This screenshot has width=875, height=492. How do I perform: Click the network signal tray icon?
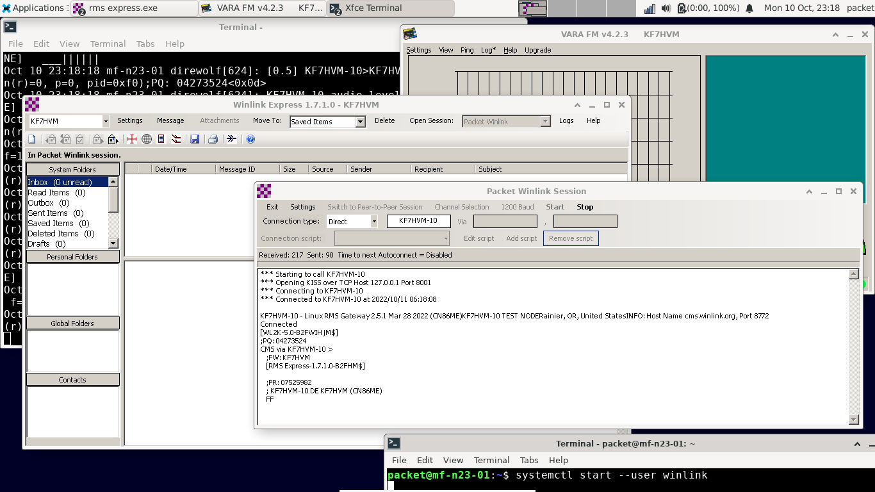tap(650, 8)
